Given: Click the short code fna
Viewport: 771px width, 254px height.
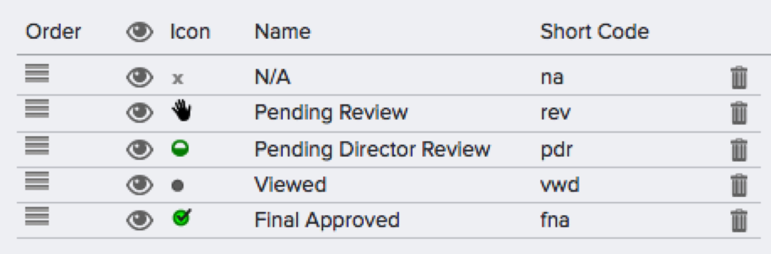Looking at the screenshot, I should pos(555,220).
